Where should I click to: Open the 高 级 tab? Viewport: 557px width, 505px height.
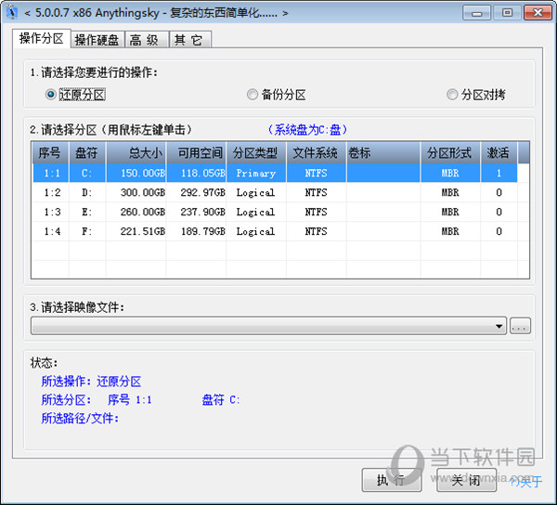point(147,40)
